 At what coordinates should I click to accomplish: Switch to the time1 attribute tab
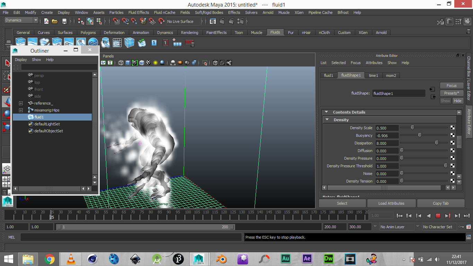click(373, 75)
